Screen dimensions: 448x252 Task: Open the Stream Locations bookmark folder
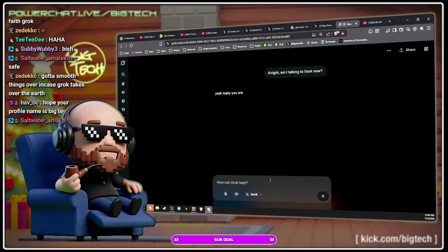pyautogui.click(x=208, y=48)
